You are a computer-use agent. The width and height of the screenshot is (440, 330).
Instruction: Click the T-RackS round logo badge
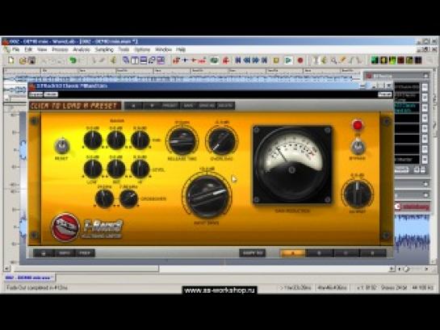point(65,227)
